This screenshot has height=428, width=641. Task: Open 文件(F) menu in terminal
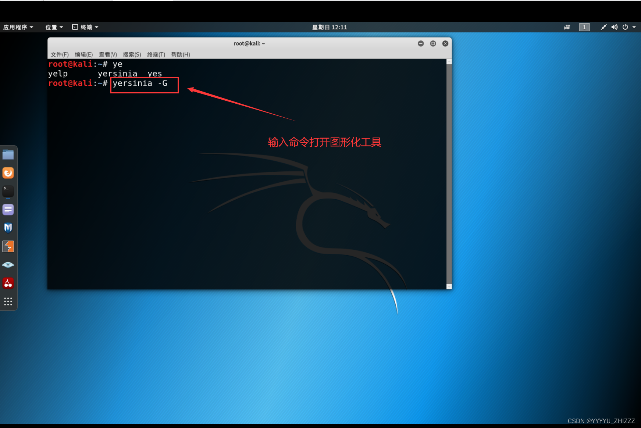pos(60,54)
